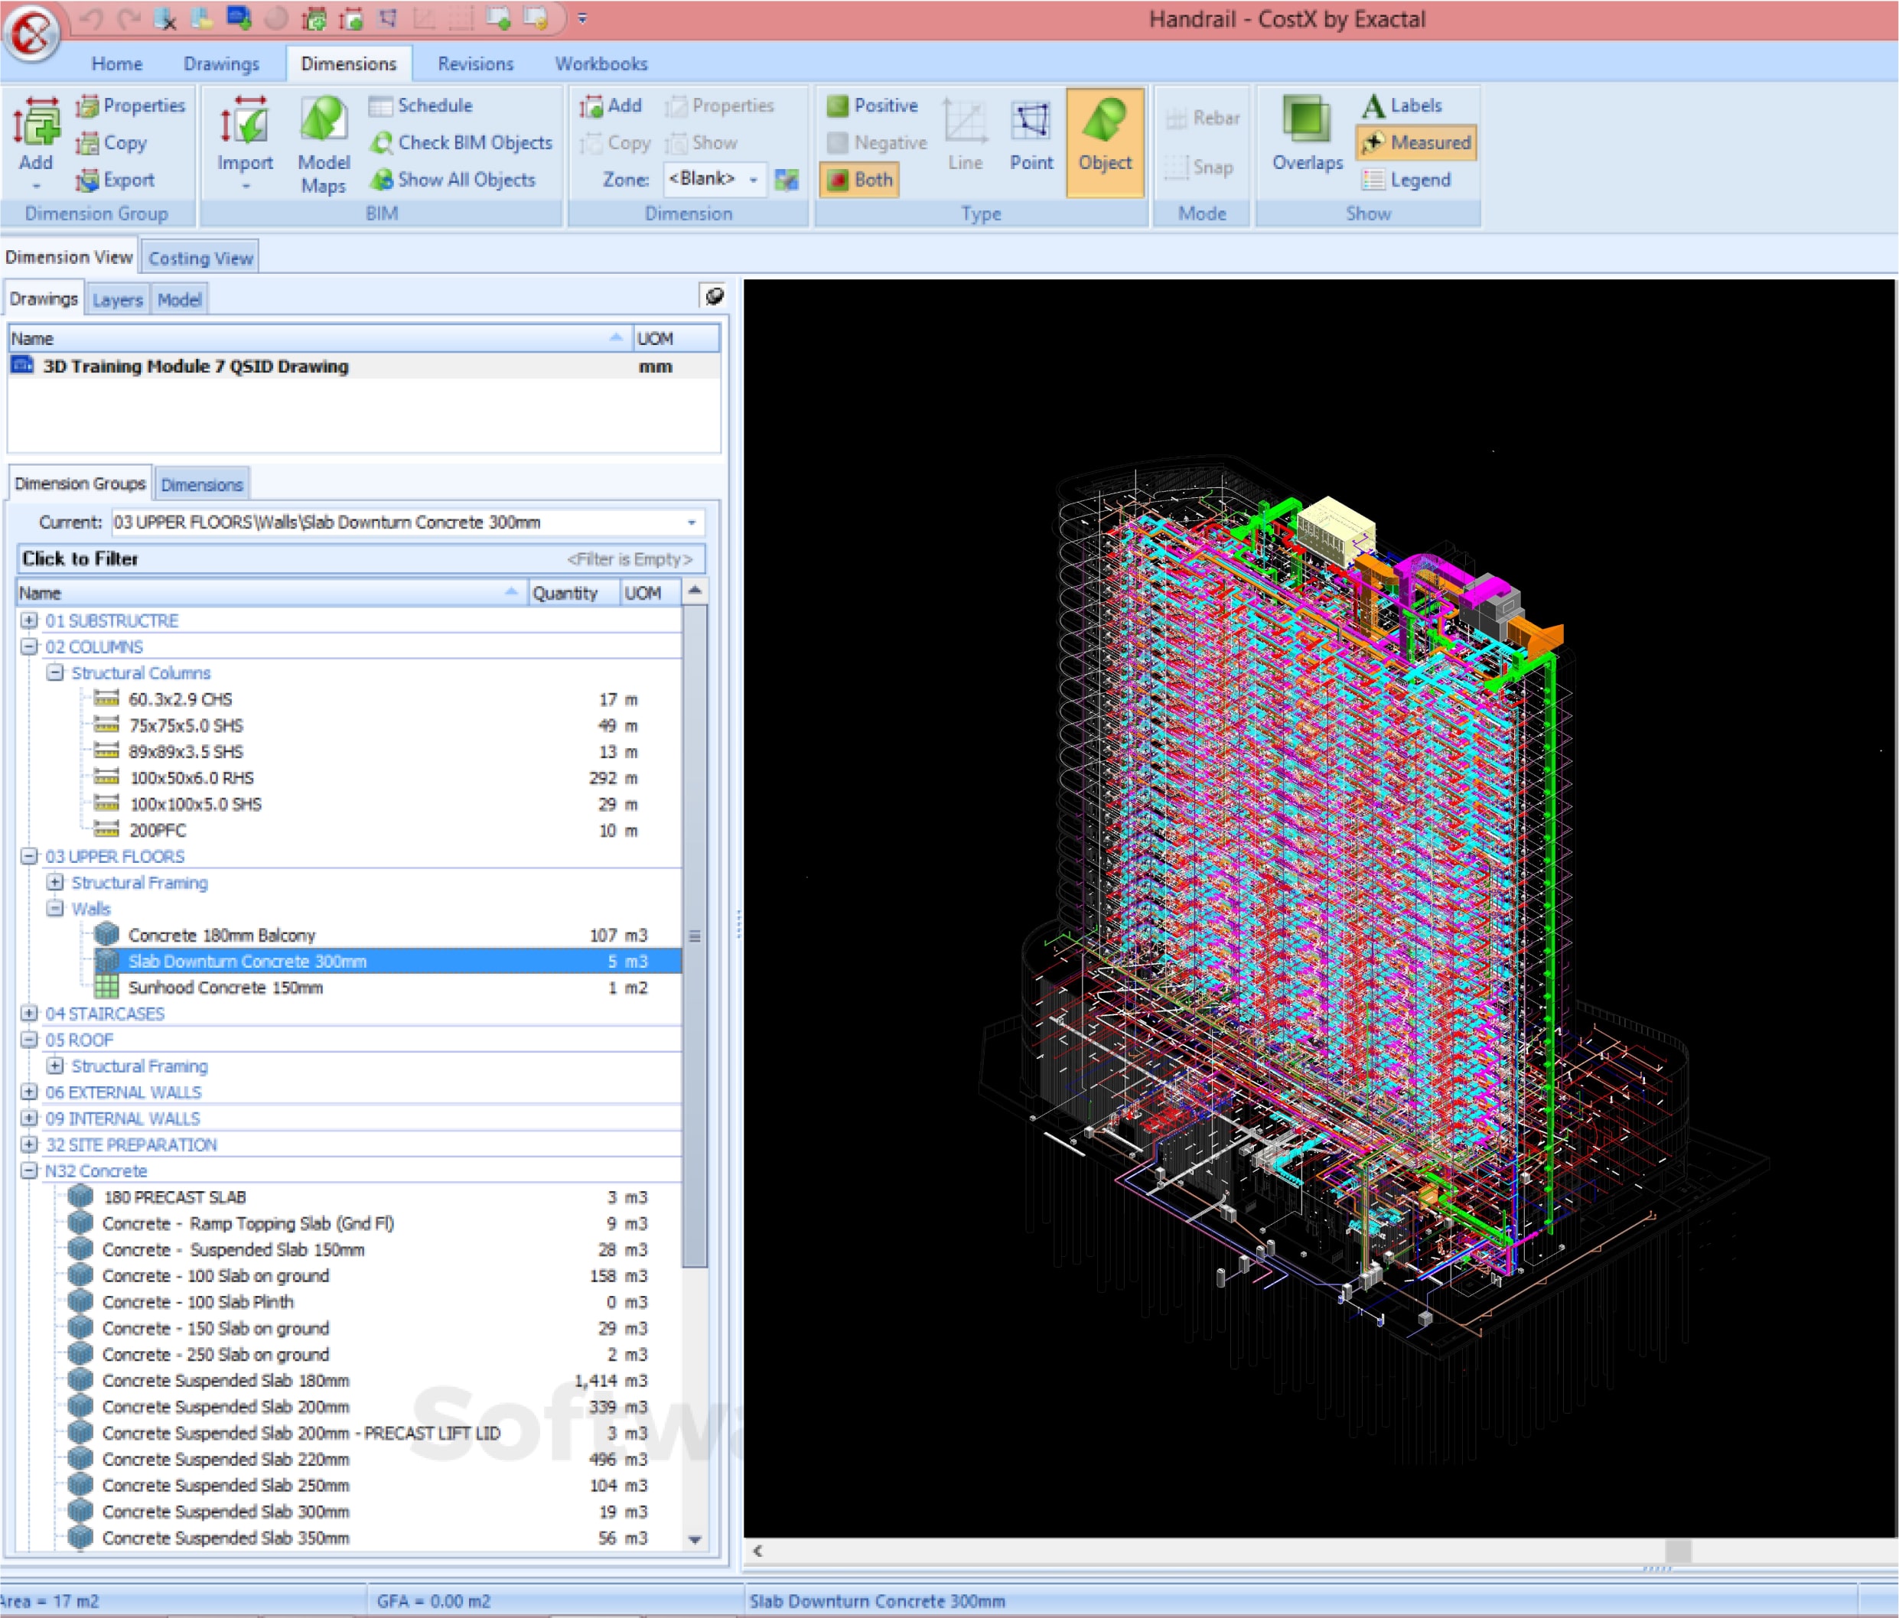Open Dimension Group Properties
1899x1618 pixels.
pos(132,106)
